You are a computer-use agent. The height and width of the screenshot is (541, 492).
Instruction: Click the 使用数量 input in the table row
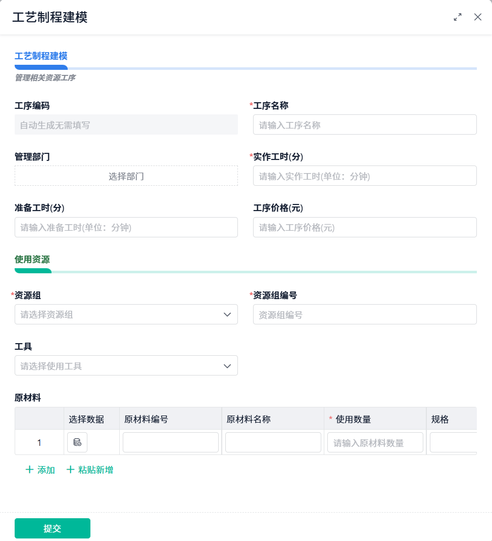(x=375, y=442)
